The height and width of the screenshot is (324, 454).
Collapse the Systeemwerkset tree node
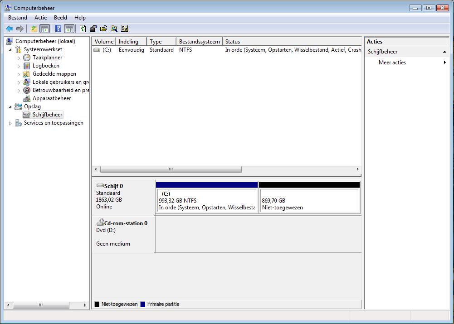(10, 50)
